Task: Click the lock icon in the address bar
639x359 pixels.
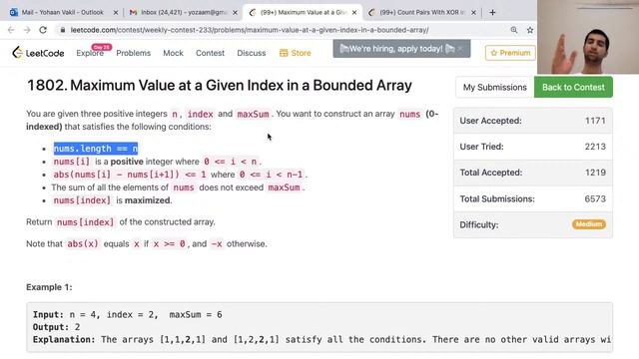Action: [x=62, y=30]
